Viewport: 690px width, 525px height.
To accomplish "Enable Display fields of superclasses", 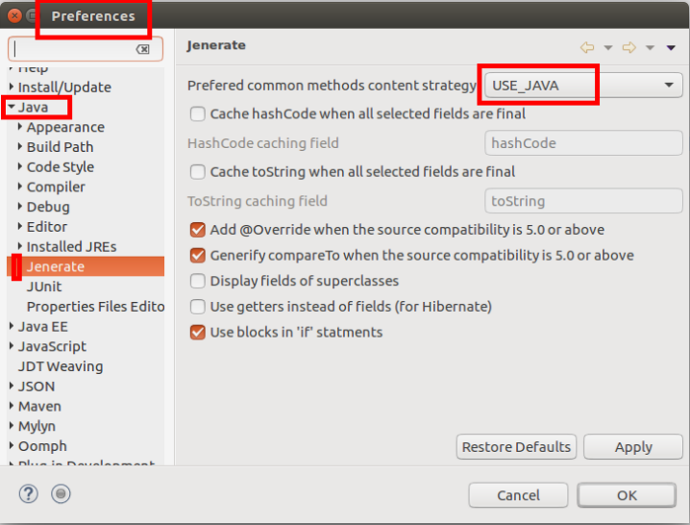I will click(x=198, y=281).
